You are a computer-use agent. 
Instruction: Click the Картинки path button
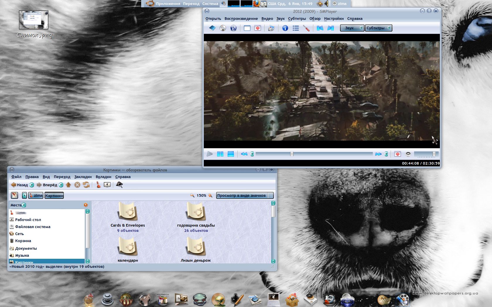(54, 196)
